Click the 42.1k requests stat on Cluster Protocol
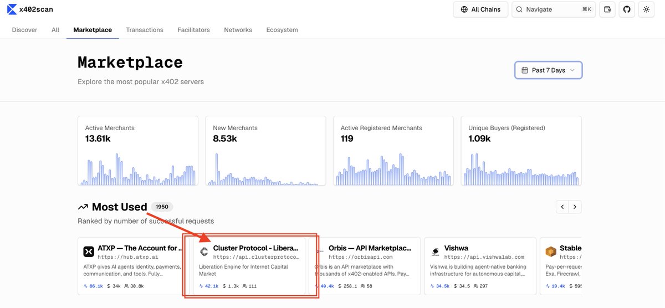Image resolution: width=665 pixels, height=308 pixels. coord(208,286)
